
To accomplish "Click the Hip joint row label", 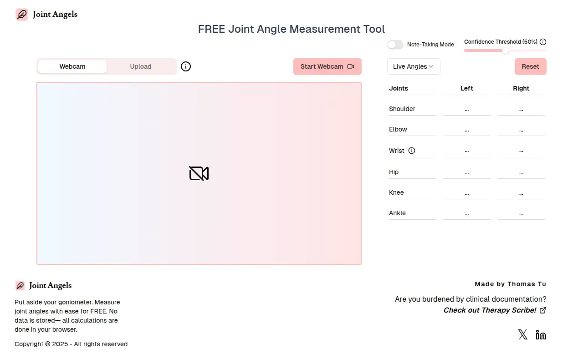I will coord(394,172).
